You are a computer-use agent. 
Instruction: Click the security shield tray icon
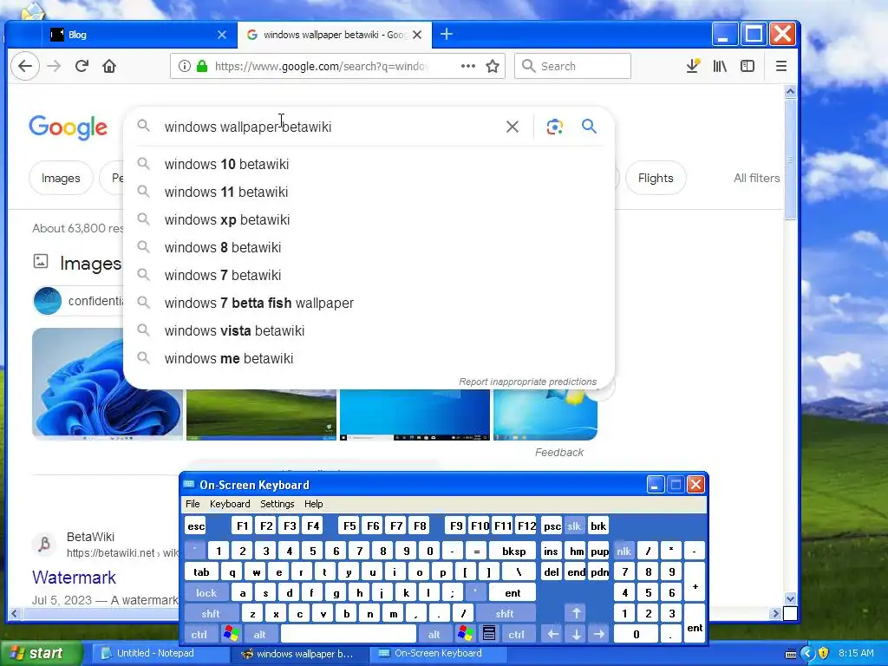tap(824, 654)
